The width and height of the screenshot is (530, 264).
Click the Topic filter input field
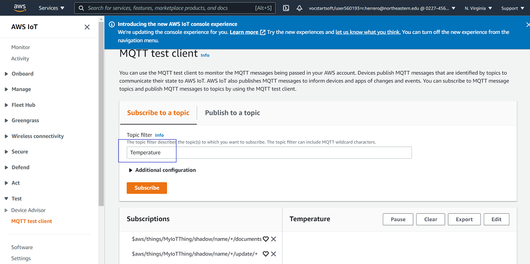[x=269, y=152]
